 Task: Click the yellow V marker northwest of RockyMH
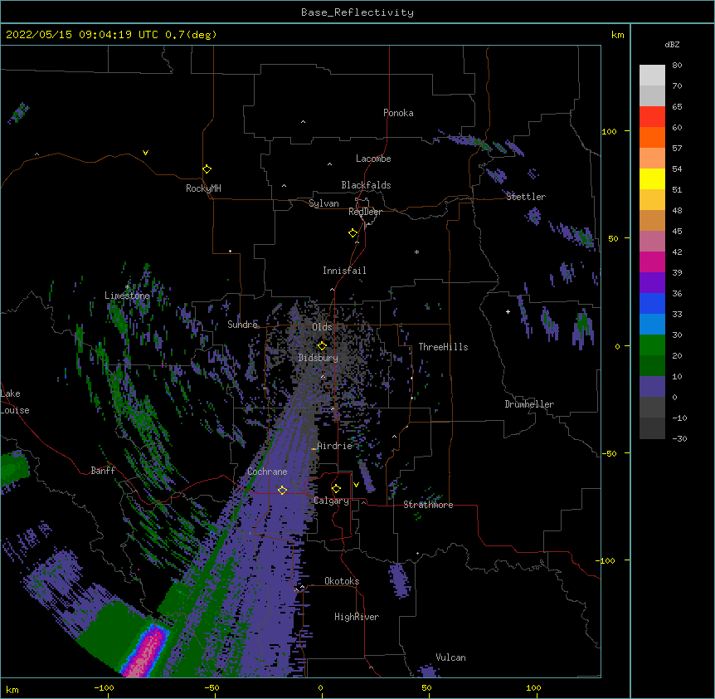145,153
